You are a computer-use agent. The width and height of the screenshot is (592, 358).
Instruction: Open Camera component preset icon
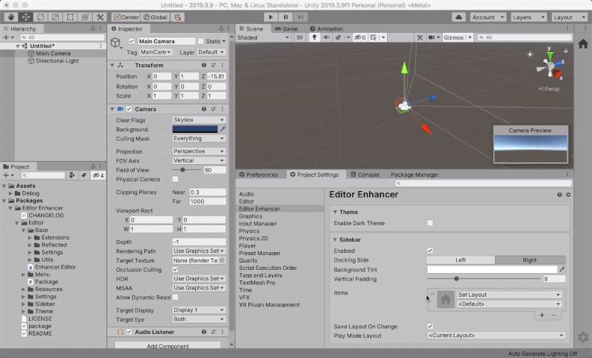[x=213, y=109]
